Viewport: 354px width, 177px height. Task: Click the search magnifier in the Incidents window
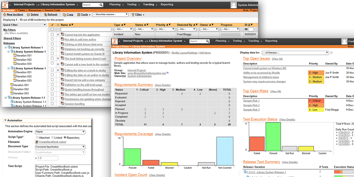pyautogui.click(x=101, y=5)
